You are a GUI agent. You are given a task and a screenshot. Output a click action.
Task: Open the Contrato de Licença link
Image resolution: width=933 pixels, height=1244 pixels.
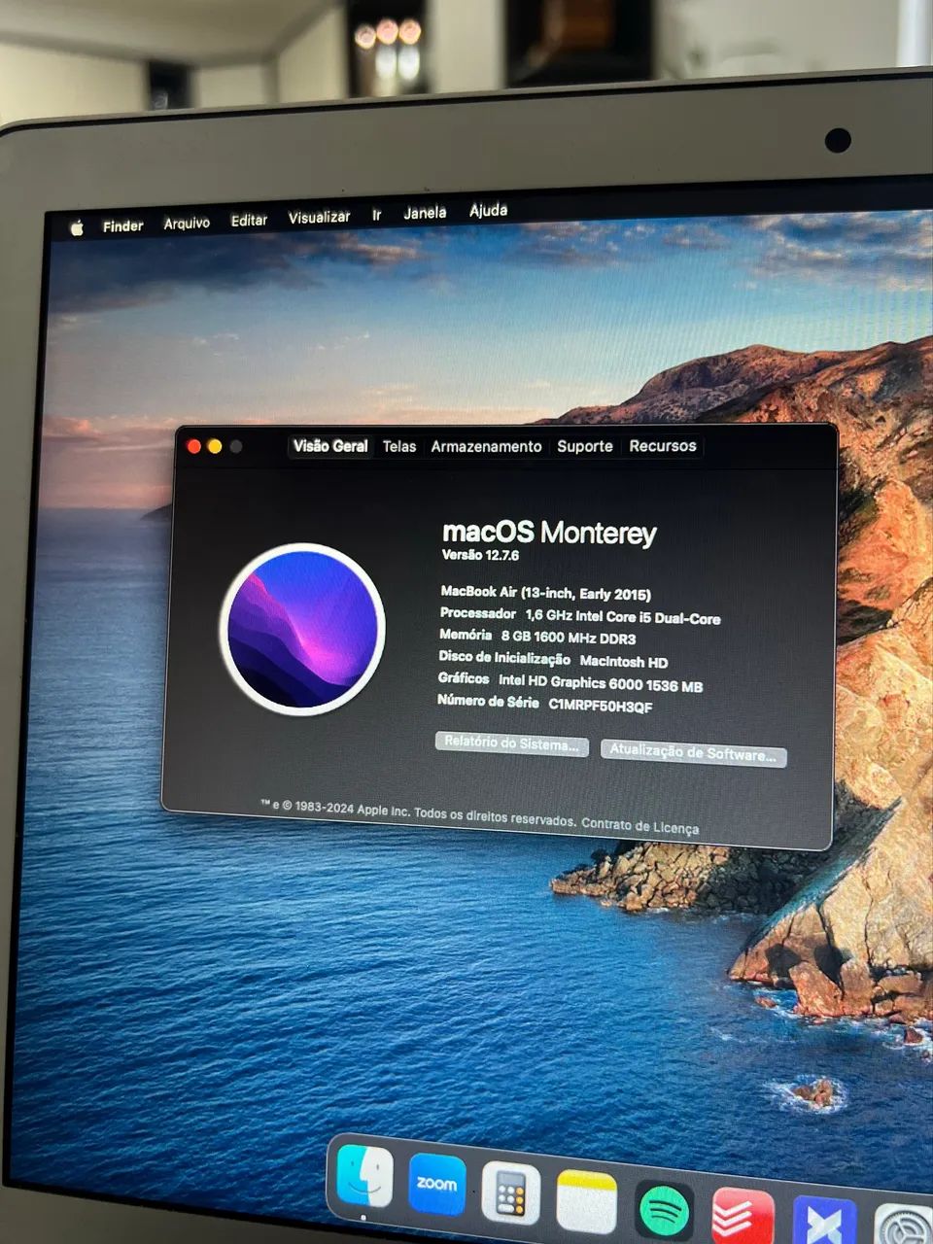point(639,826)
